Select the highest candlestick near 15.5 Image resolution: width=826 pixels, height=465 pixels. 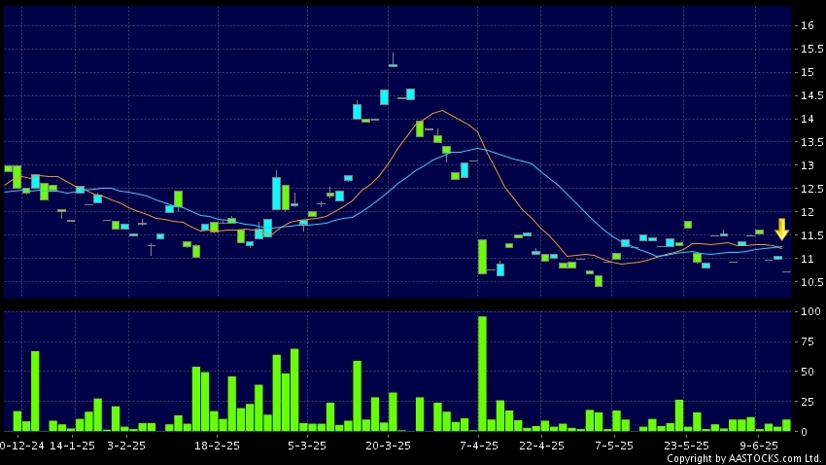(393, 59)
